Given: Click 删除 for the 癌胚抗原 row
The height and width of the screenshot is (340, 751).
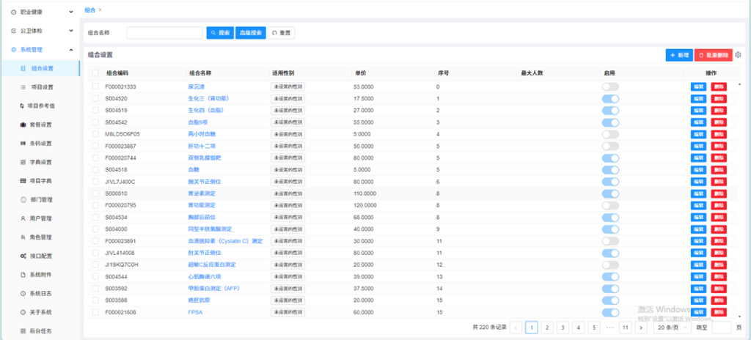Looking at the screenshot, I should tap(719, 300).
